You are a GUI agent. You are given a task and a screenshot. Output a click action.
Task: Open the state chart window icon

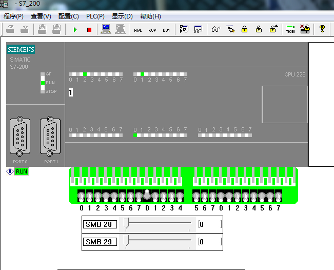point(198,29)
